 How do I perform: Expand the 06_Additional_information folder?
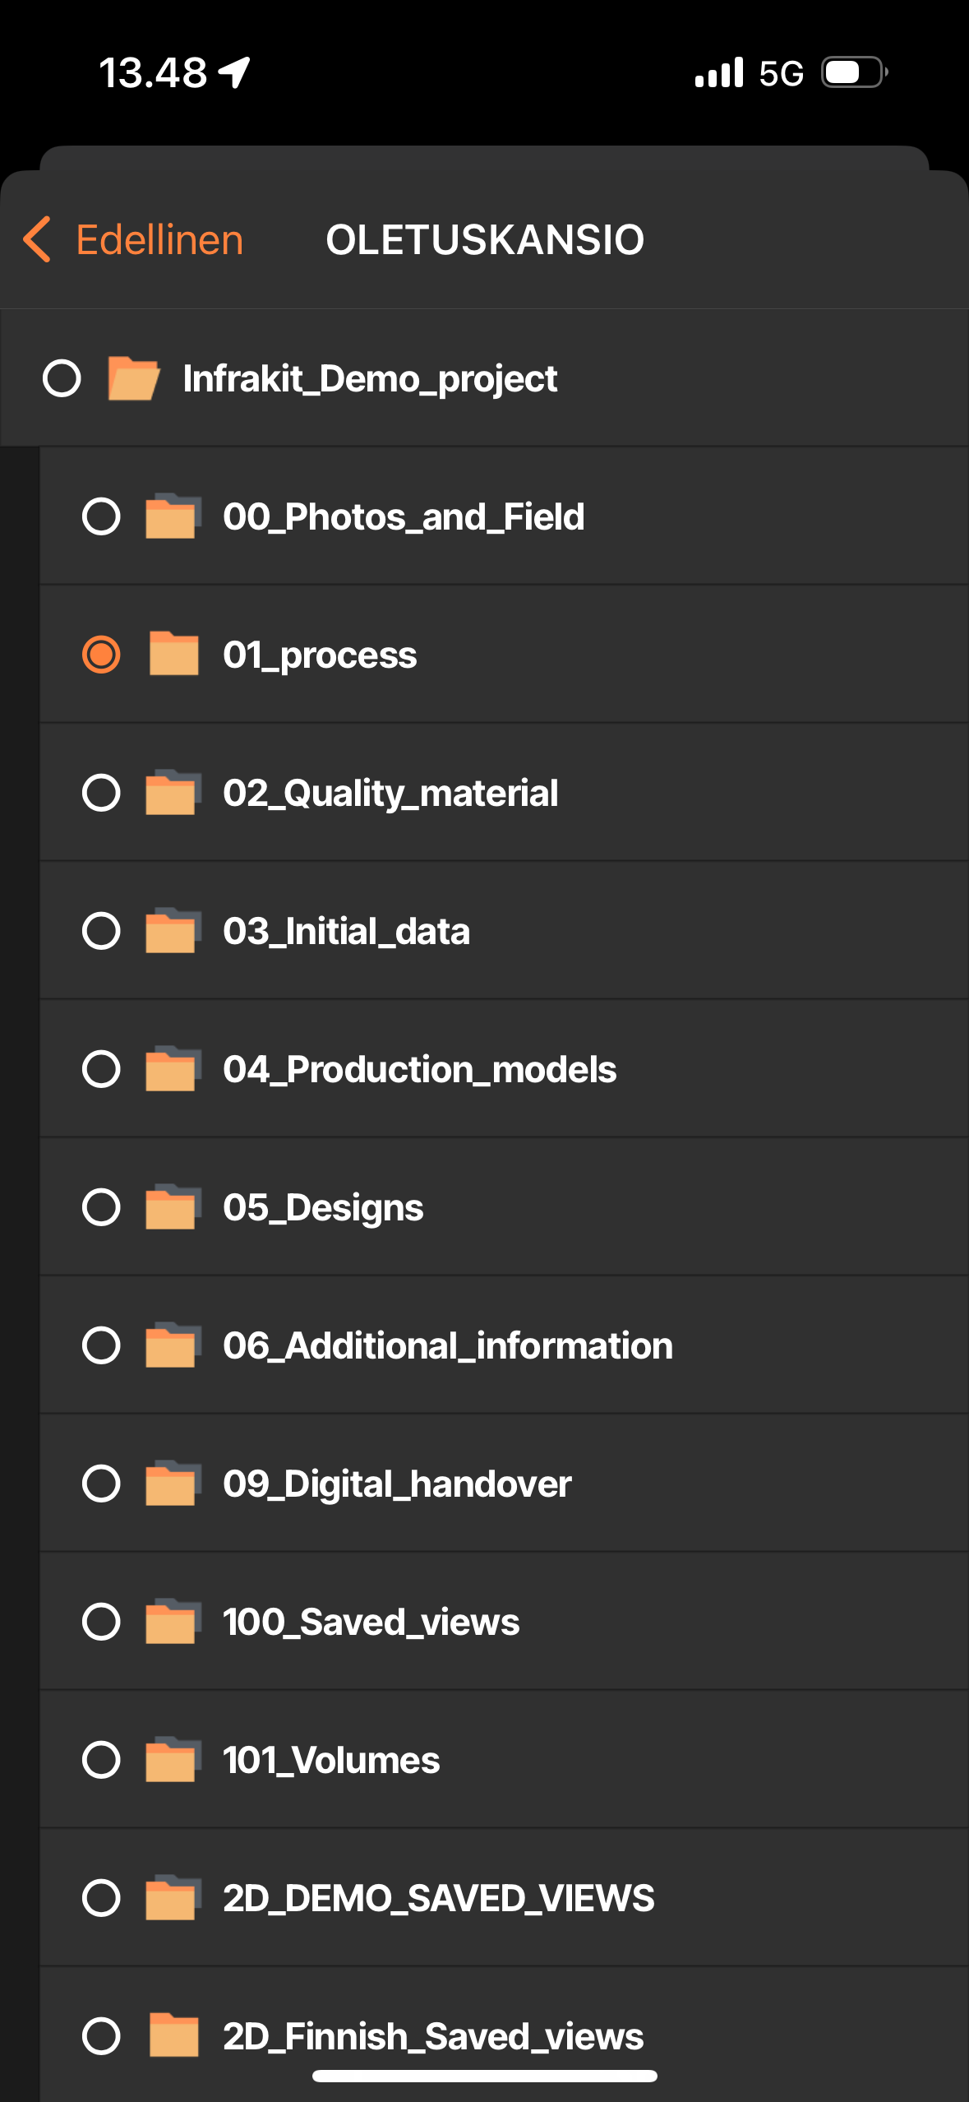(447, 1345)
